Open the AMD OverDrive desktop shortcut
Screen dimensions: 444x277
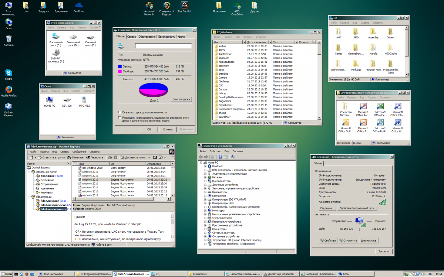(237, 8)
